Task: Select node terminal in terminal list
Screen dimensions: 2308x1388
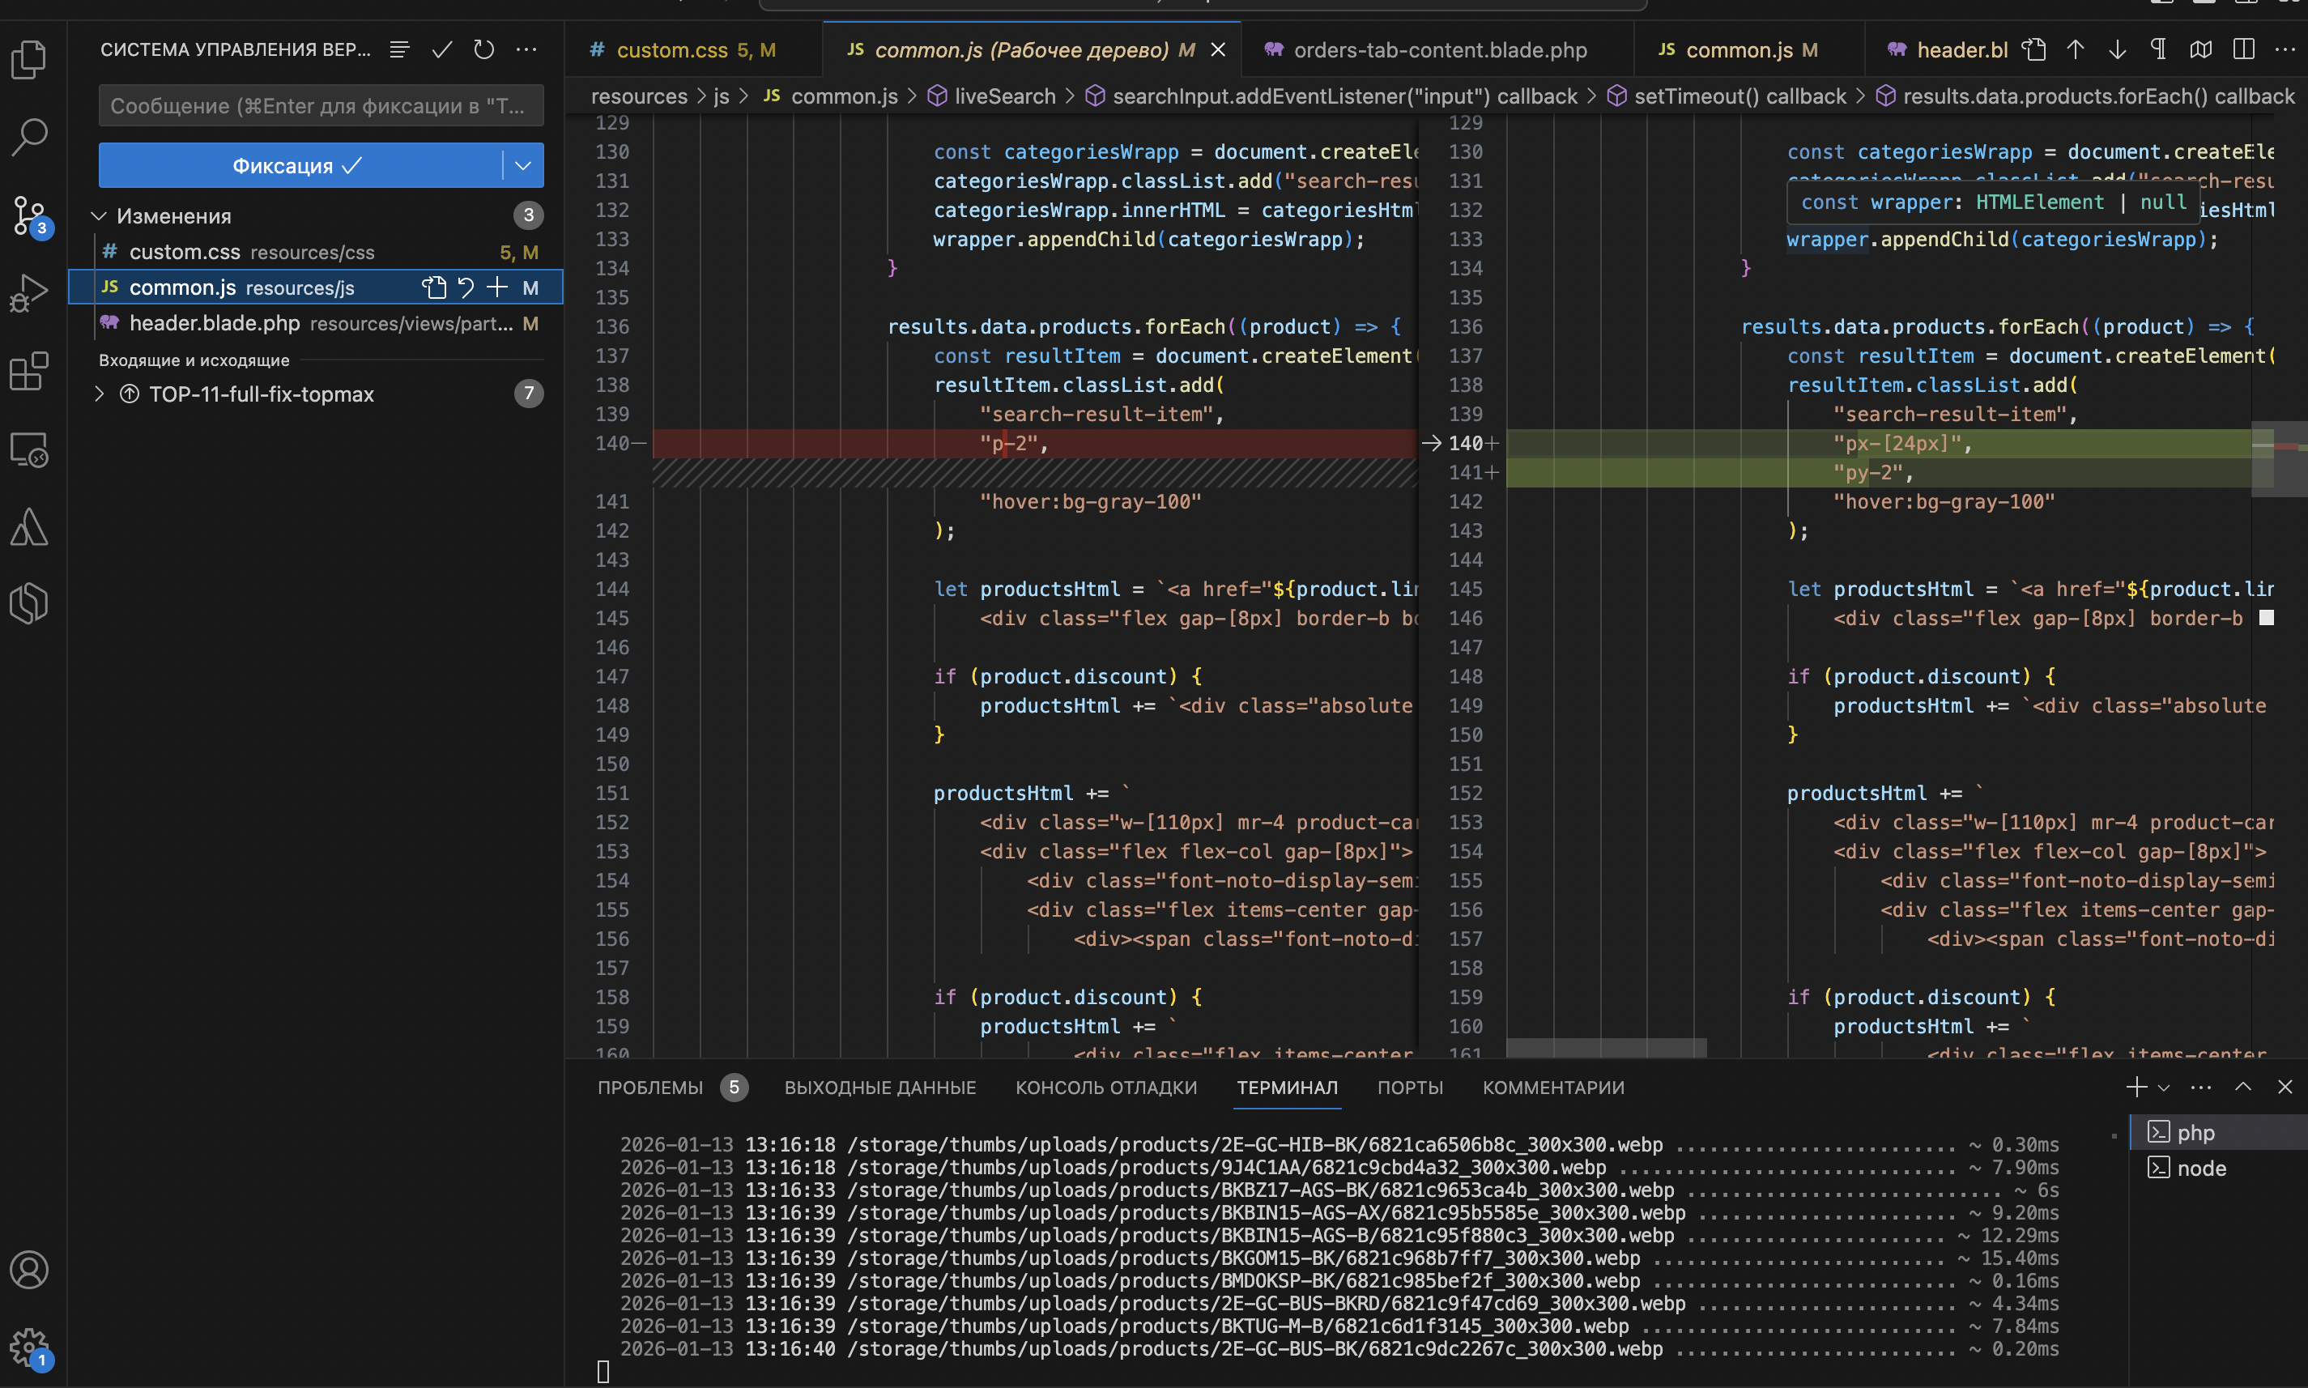Action: (x=2200, y=1169)
